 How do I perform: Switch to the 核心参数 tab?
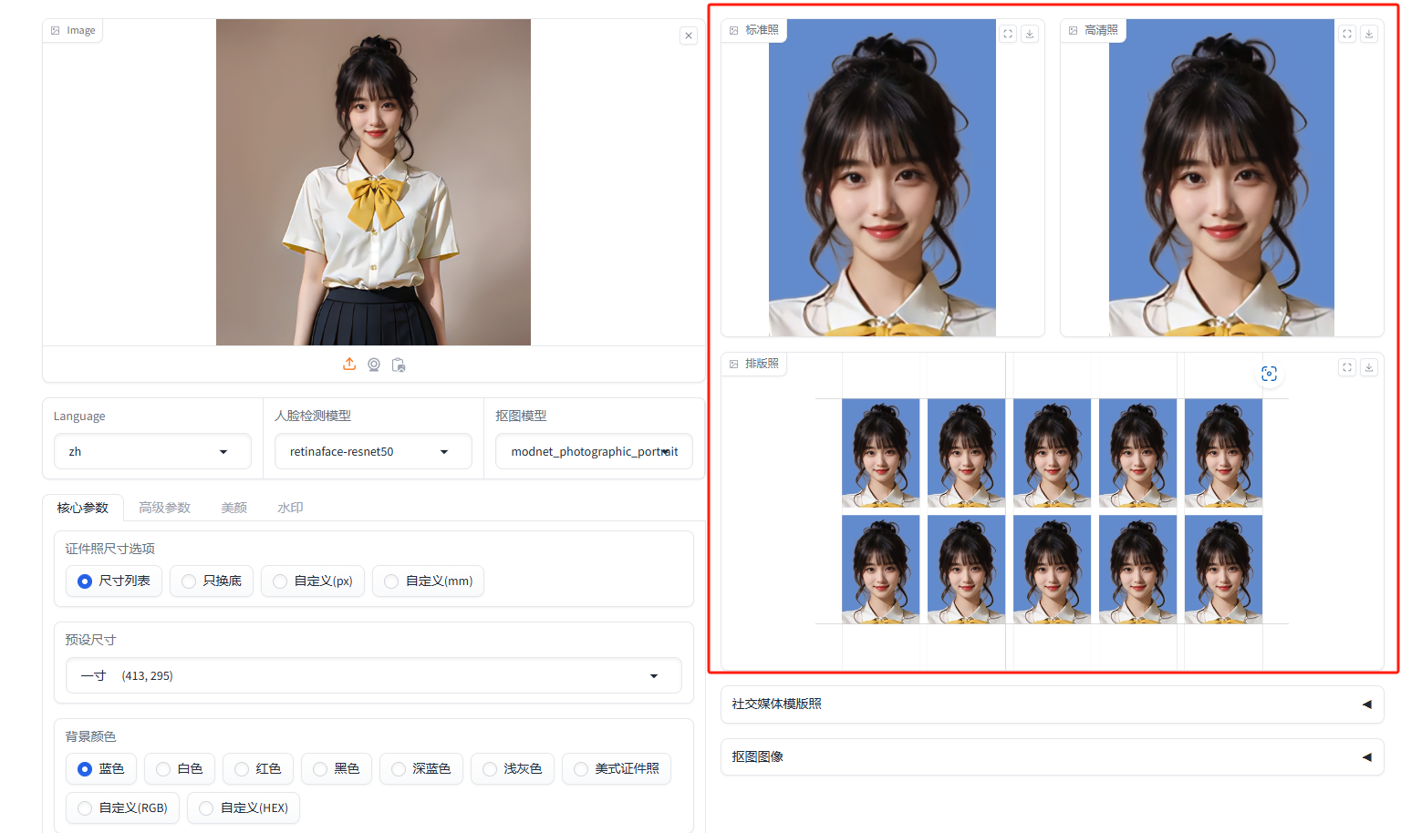(x=83, y=508)
